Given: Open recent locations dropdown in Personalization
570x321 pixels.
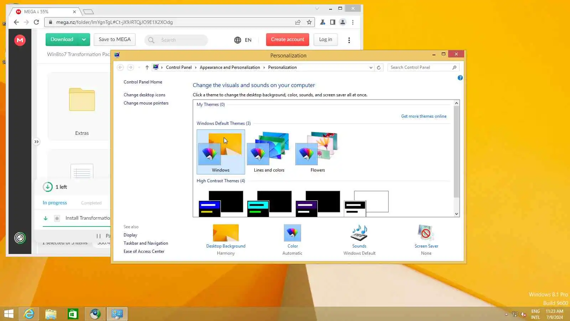Looking at the screenshot, I should point(139,67).
